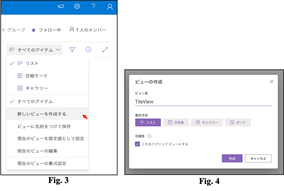Choose ビューに名前をつけて保存
Screen dimensions: 284x191
48,126
